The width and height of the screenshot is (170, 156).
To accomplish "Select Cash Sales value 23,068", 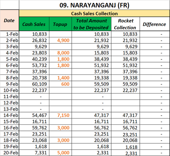I will coord(34,140).
